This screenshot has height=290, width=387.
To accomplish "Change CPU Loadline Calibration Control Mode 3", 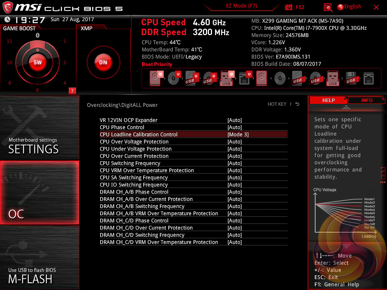I will point(238,134).
